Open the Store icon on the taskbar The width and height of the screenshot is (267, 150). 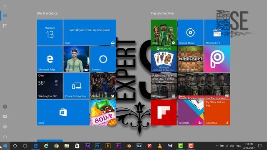77,146
